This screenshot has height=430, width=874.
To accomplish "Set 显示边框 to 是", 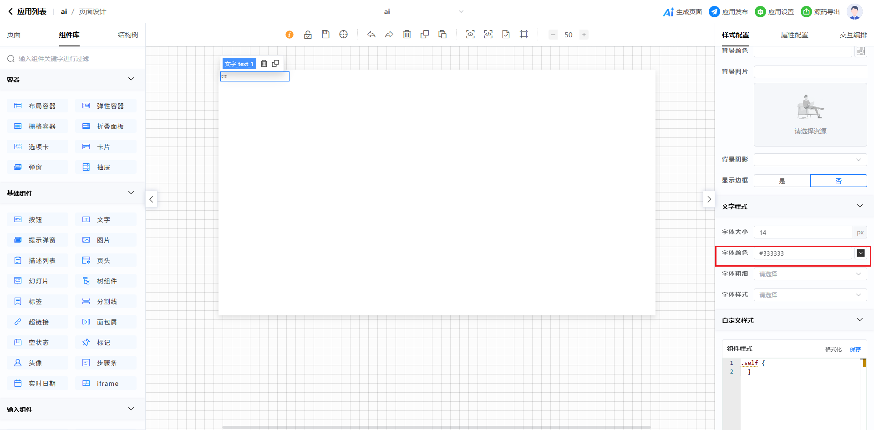I will pos(782,181).
